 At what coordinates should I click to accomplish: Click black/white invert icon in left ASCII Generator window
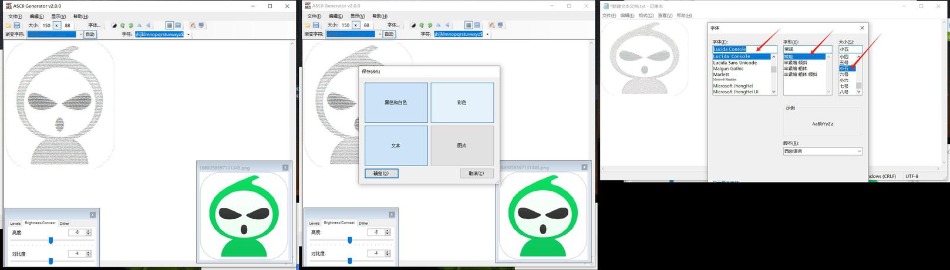coord(114,25)
